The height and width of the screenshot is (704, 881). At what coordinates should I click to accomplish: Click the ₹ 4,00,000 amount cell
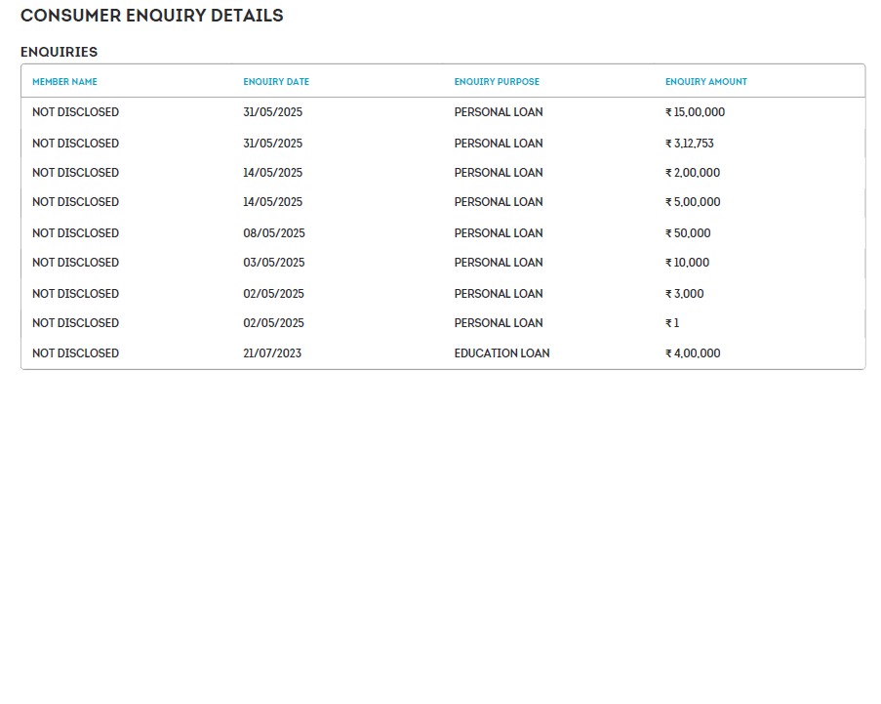[693, 353]
